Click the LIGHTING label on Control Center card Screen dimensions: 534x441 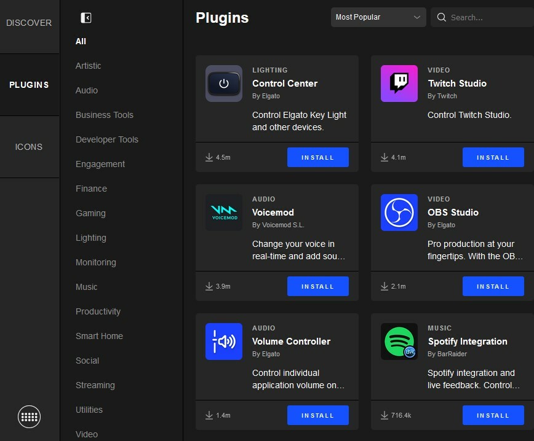tap(269, 70)
